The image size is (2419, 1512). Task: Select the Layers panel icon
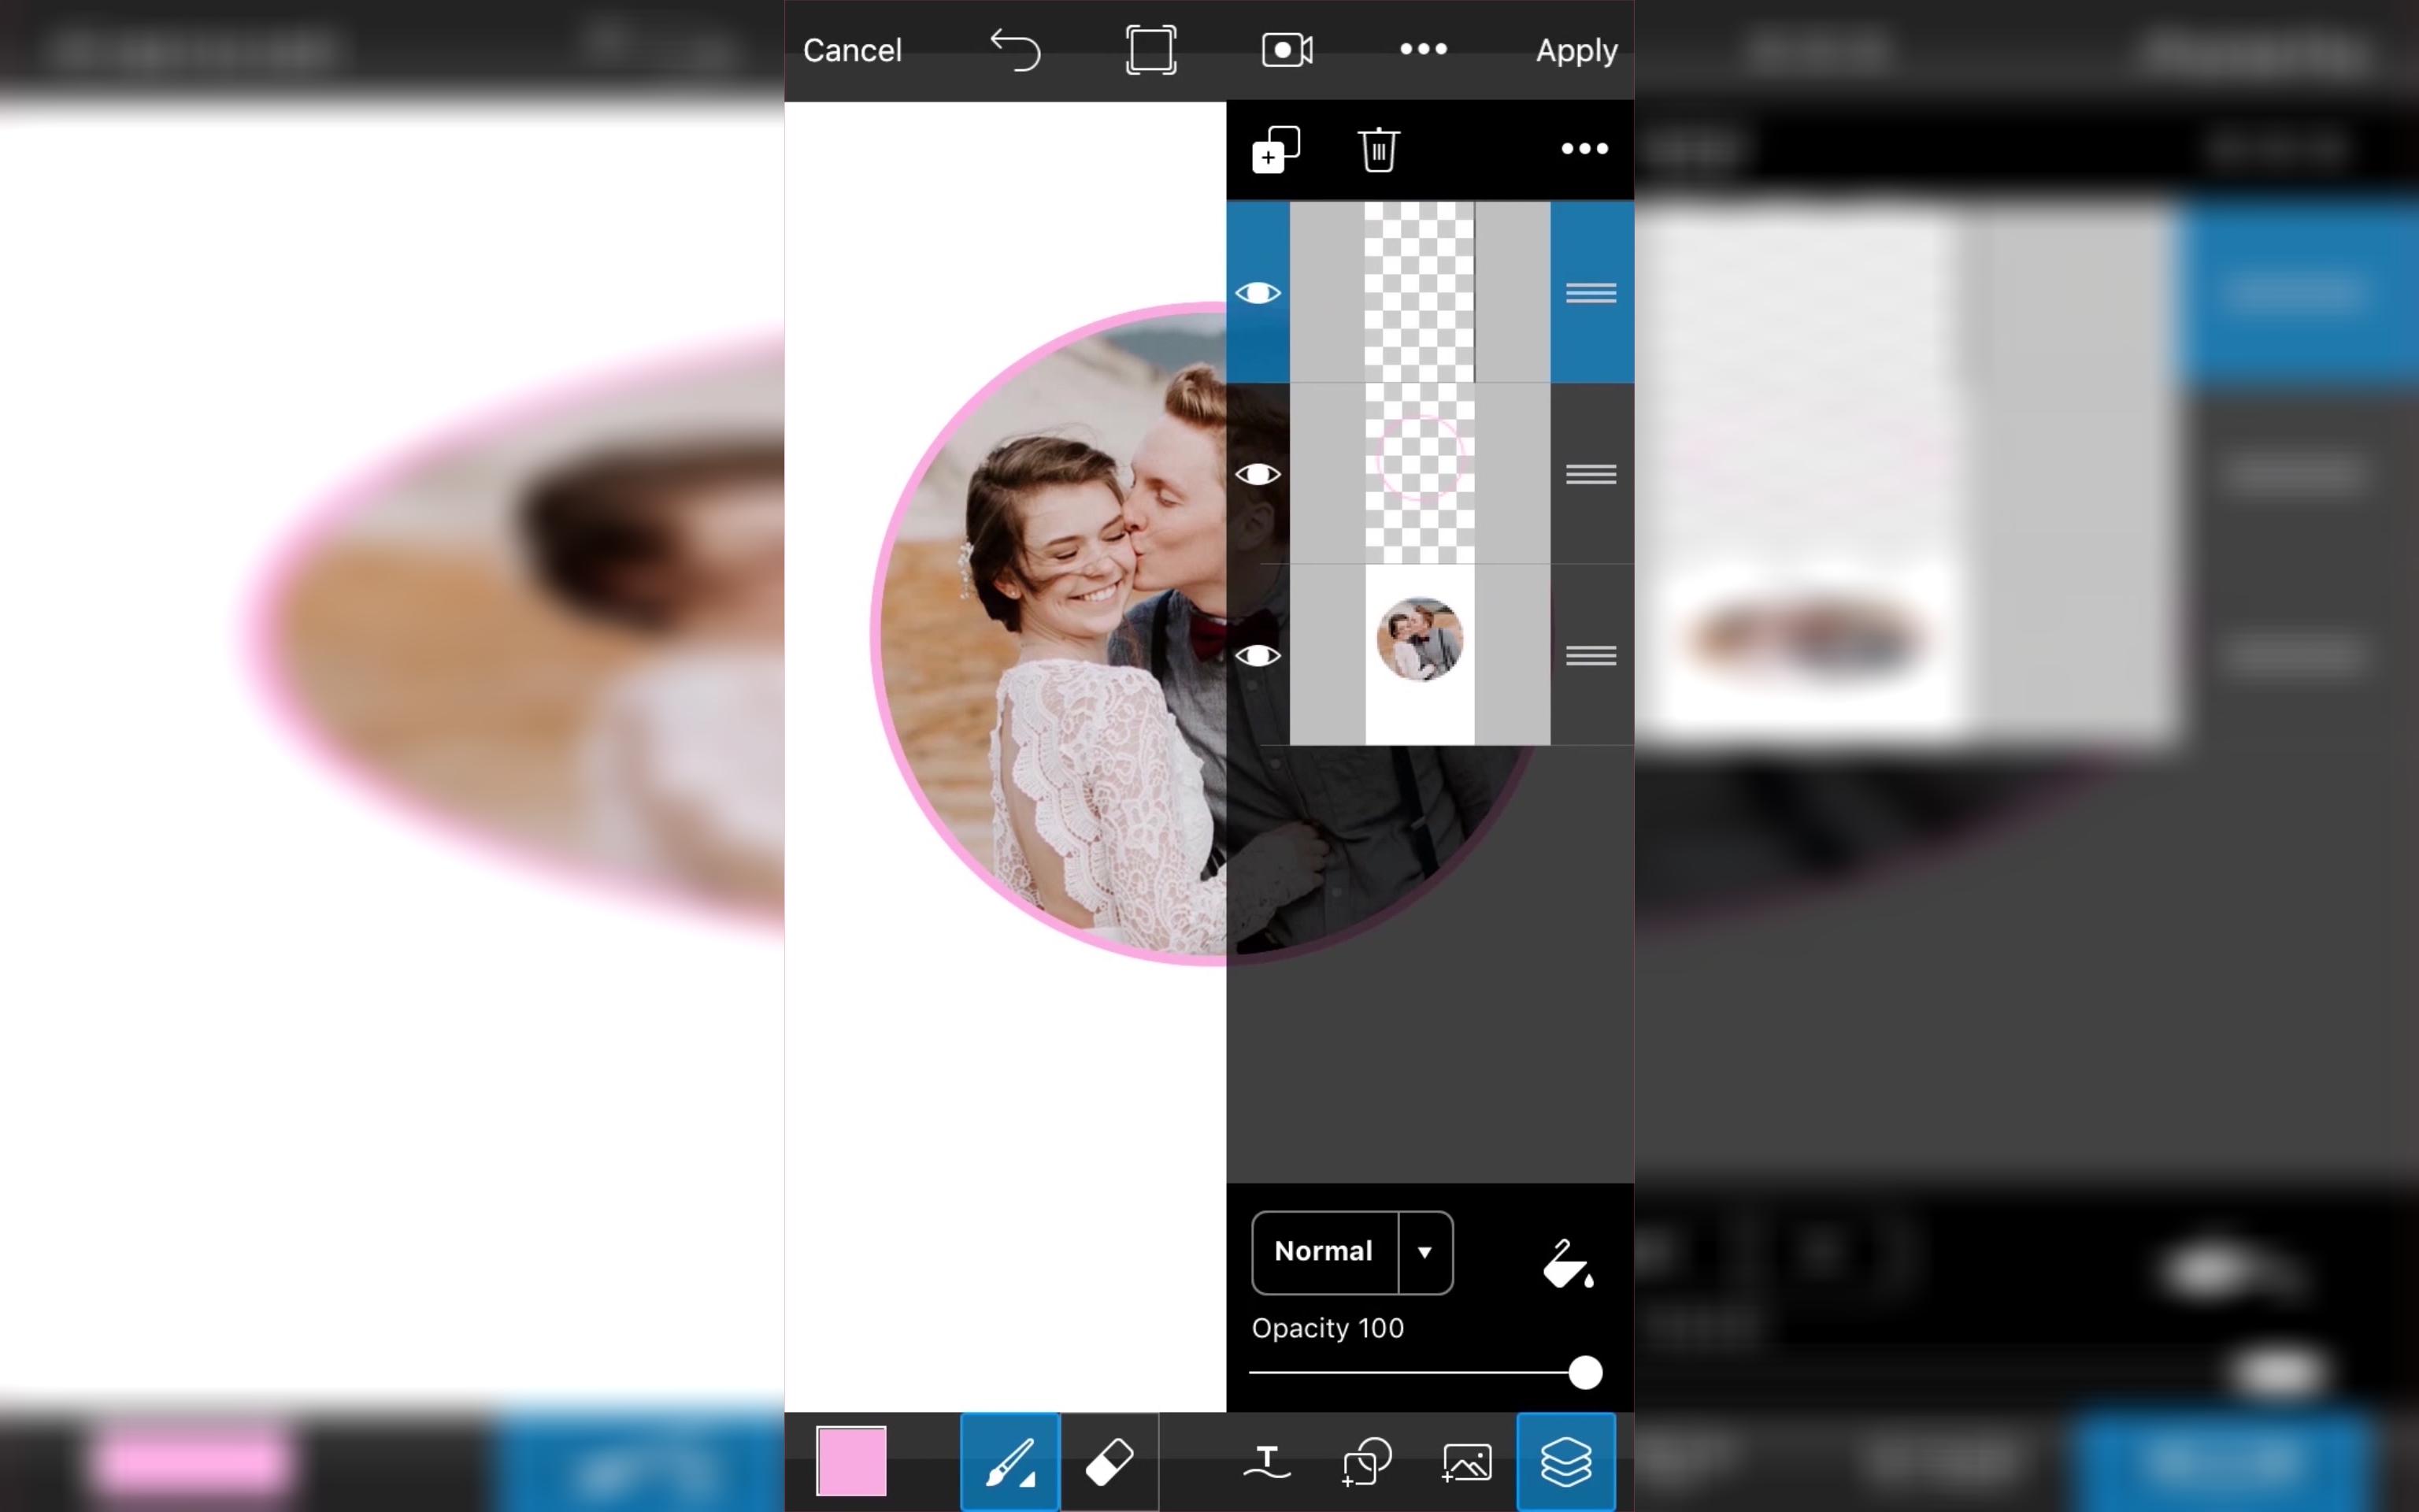coord(1564,1462)
